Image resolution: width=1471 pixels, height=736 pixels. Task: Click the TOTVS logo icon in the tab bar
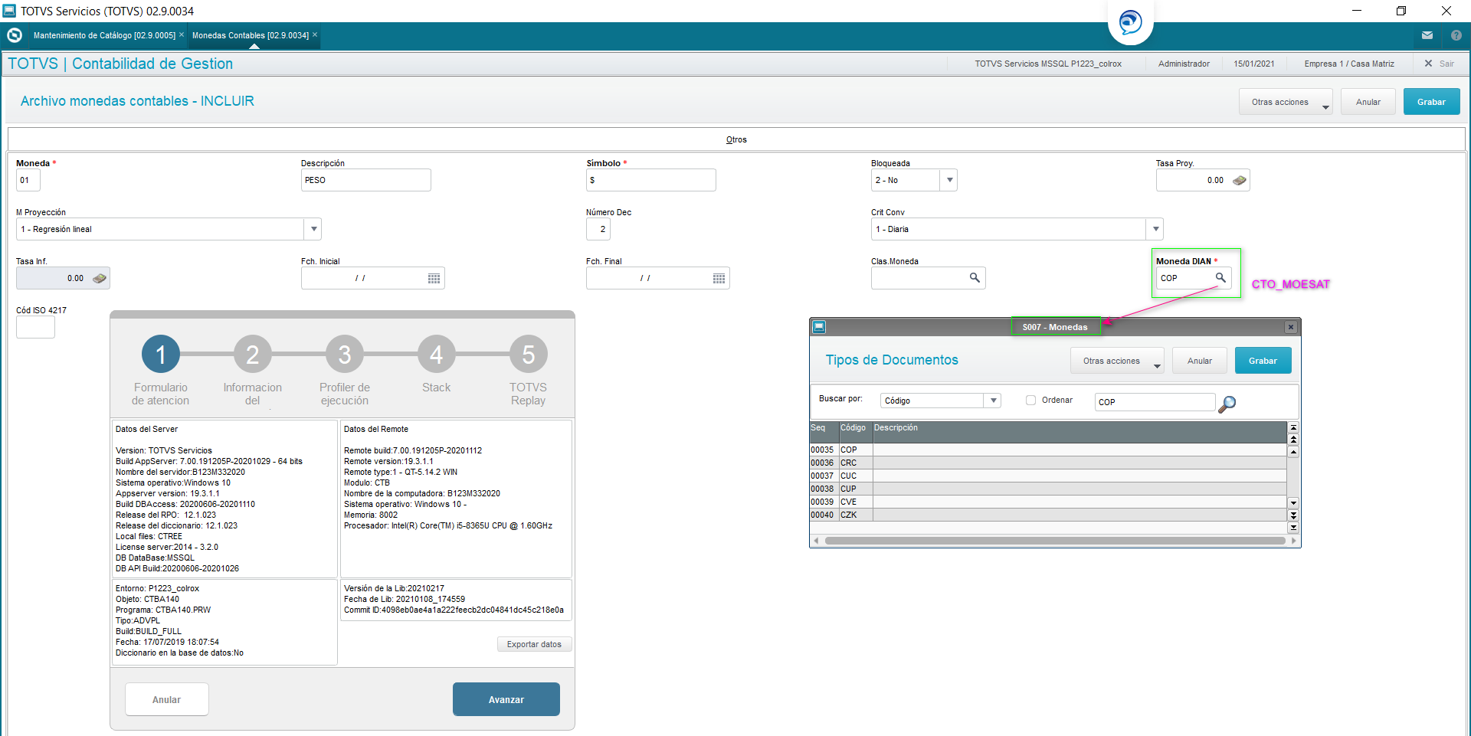[14, 35]
